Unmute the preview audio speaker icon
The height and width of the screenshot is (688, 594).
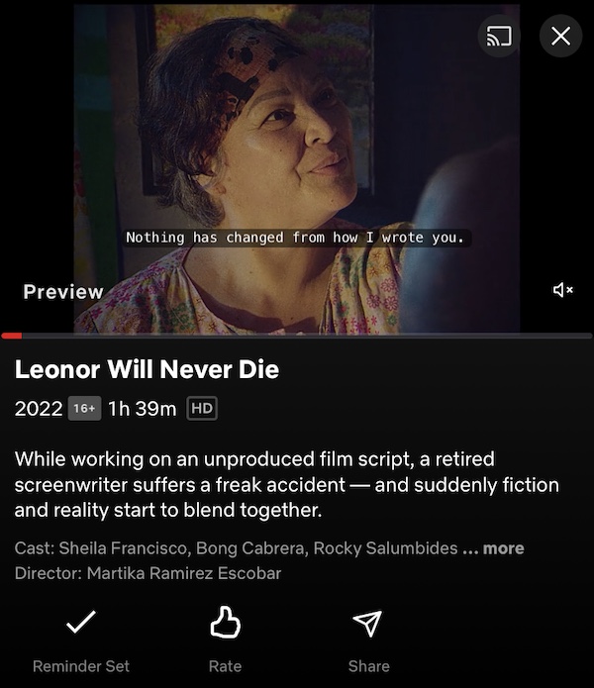pos(563,290)
